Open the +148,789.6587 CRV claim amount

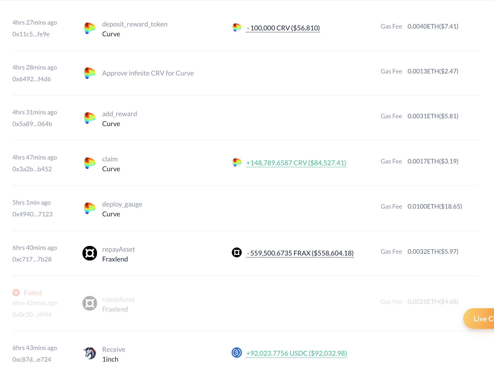click(296, 163)
